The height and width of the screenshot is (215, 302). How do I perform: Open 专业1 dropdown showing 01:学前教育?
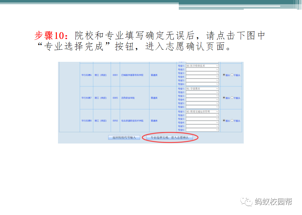click(202, 89)
